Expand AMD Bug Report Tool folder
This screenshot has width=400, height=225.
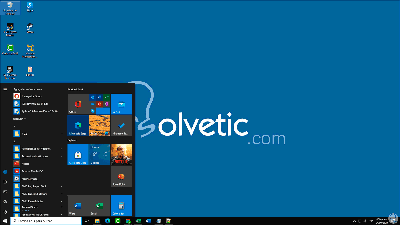click(x=38, y=186)
